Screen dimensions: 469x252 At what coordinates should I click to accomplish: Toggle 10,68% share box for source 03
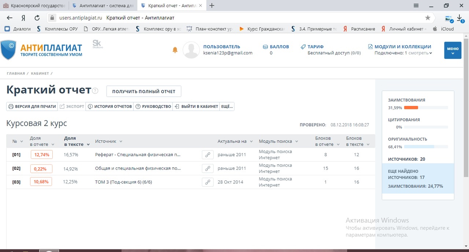click(41, 182)
